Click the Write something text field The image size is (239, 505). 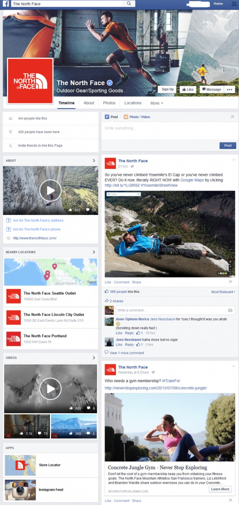click(x=167, y=128)
